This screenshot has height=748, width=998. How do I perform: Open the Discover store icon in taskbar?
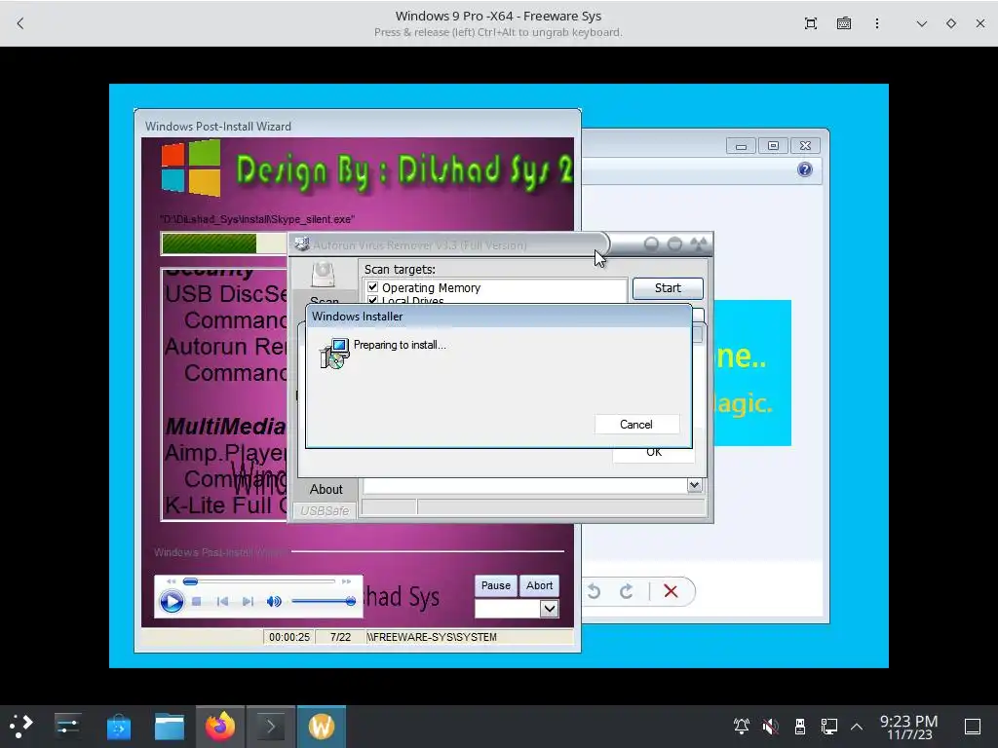(118, 726)
